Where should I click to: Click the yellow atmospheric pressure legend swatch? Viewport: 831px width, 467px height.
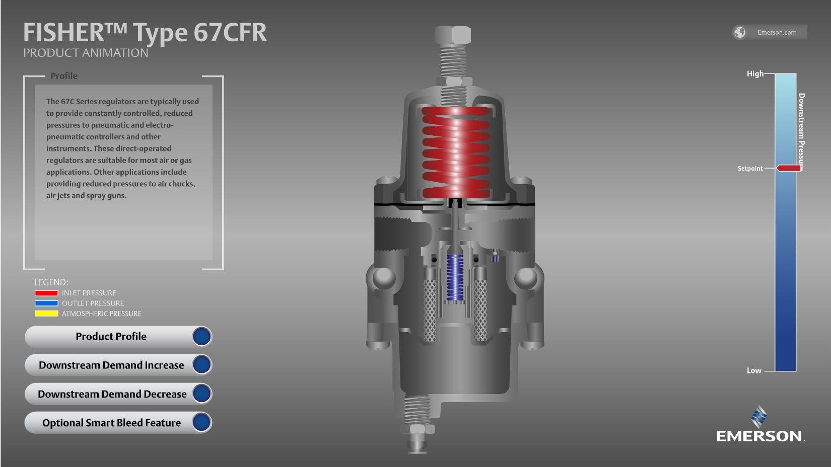pos(46,314)
